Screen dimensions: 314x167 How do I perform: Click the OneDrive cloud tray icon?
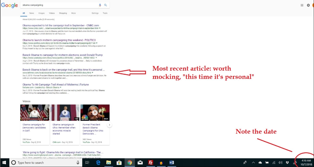pyautogui.click(x=260, y=163)
